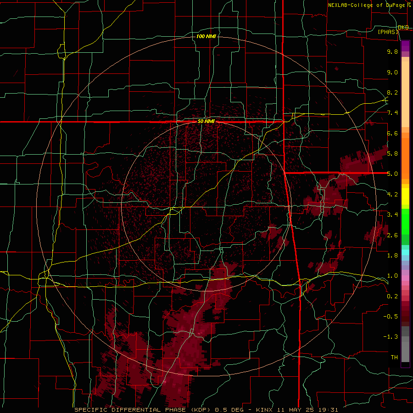
Task: Click the 7.4 color scale value
Action: 392,113
